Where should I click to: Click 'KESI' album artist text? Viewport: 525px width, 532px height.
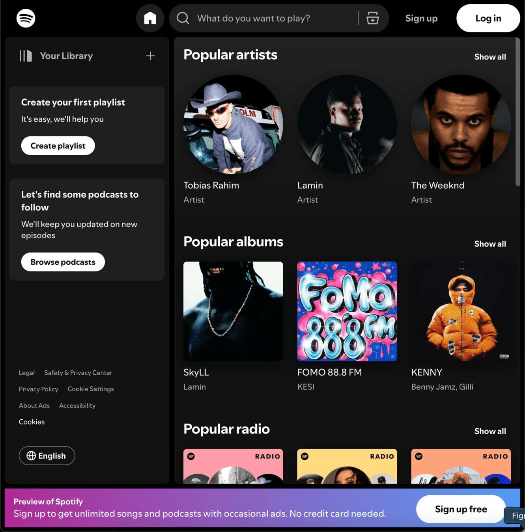(x=306, y=387)
